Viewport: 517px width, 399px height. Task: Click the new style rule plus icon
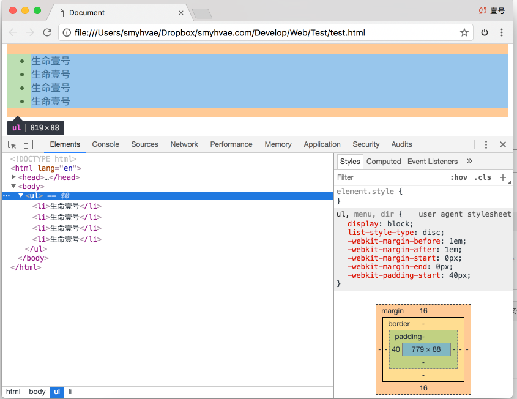[503, 177]
